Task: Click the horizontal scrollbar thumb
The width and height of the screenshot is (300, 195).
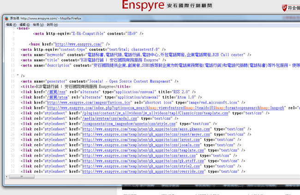Action: [x=22, y=177]
